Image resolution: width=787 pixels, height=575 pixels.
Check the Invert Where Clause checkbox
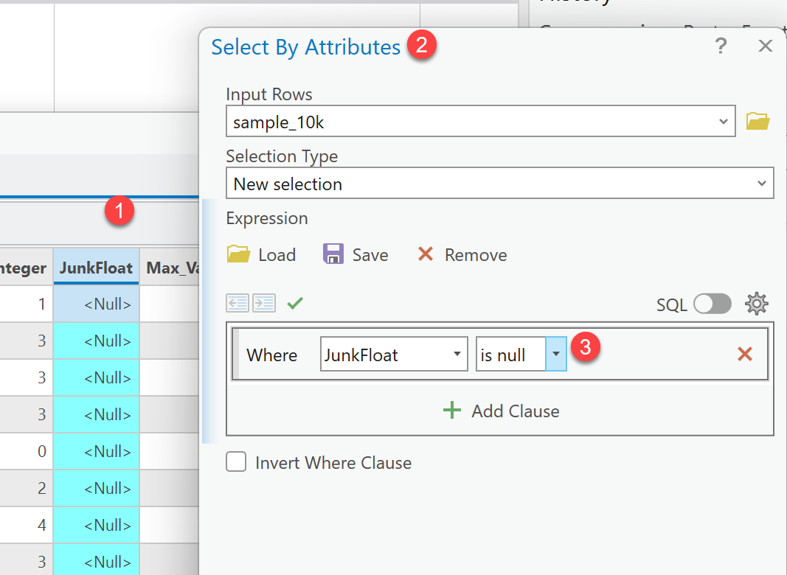236,463
